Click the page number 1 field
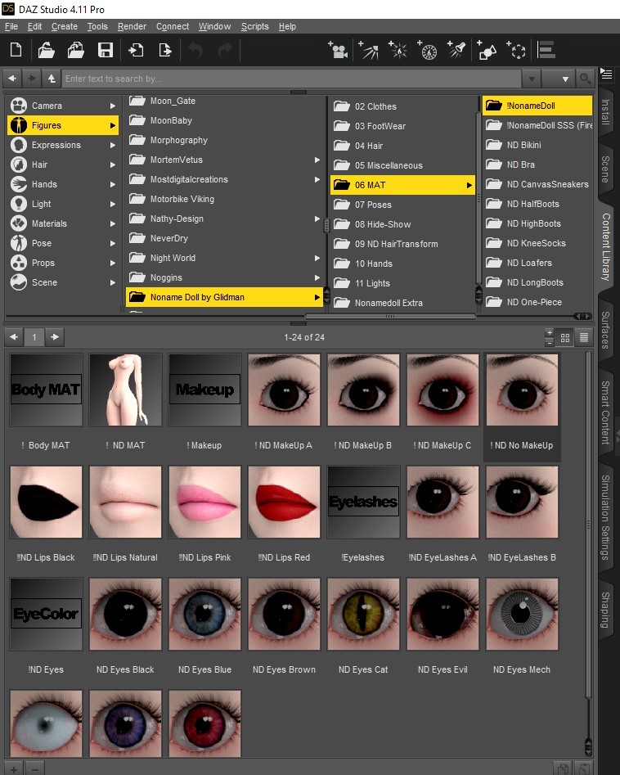The width and height of the screenshot is (620, 775). 34,337
